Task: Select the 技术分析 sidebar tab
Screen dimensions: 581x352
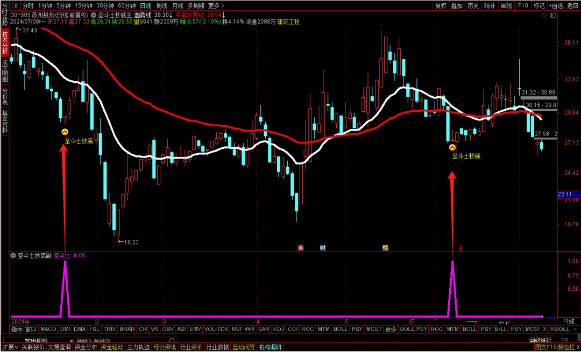Action: (x=4, y=43)
